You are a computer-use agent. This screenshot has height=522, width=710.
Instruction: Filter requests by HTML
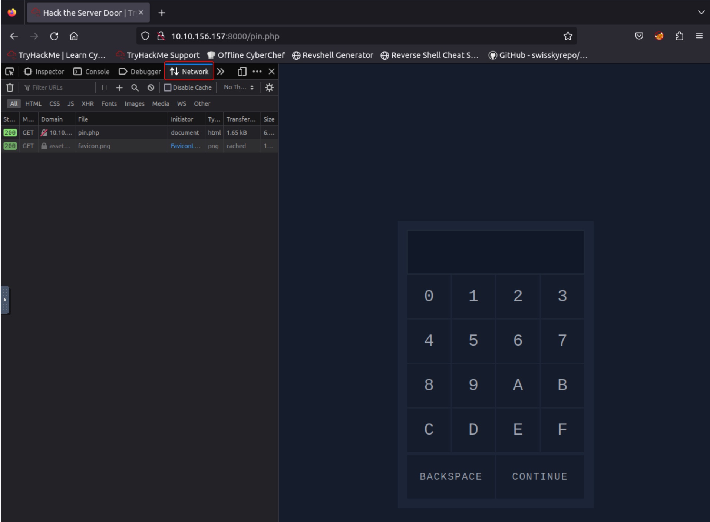(x=33, y=104)
